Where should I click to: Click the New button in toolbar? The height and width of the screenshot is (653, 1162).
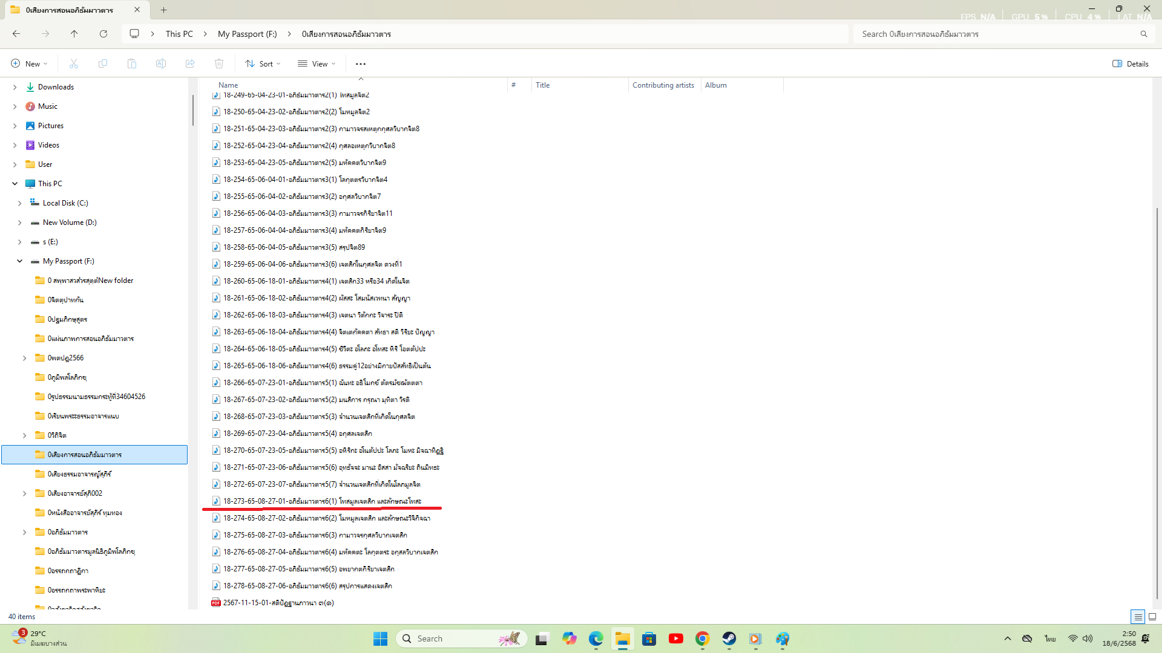(29, 63)
